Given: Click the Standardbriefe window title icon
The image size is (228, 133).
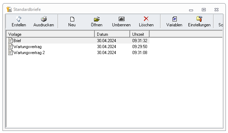Looking at the screenshot, I should tap(9, 9).
